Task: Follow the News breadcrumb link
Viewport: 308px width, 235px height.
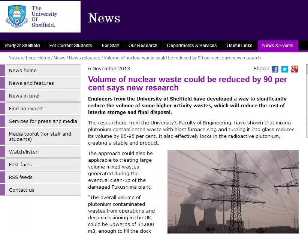Action: (x=60, y=58)
